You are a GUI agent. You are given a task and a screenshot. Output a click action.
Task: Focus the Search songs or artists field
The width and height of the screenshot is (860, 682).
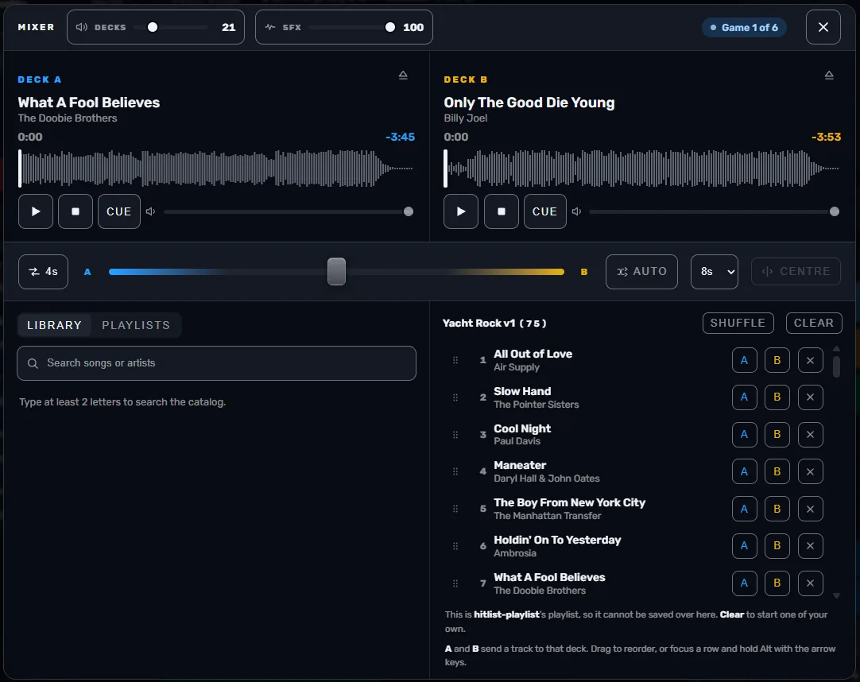pyautogui.click(x=217, y=363)
